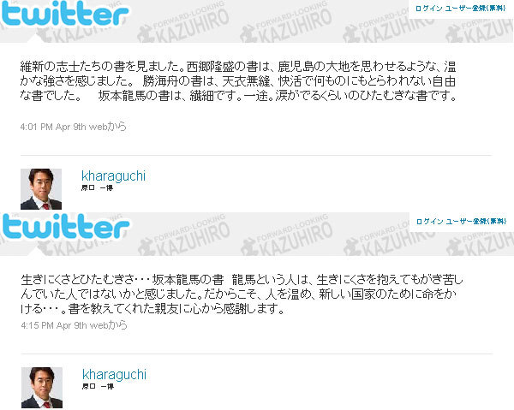Screen dimensions: 514x410
Task: Click ユーザー登録(無料) in the header above the 4:15 PM tweet
Action: [x=476, y=222]
